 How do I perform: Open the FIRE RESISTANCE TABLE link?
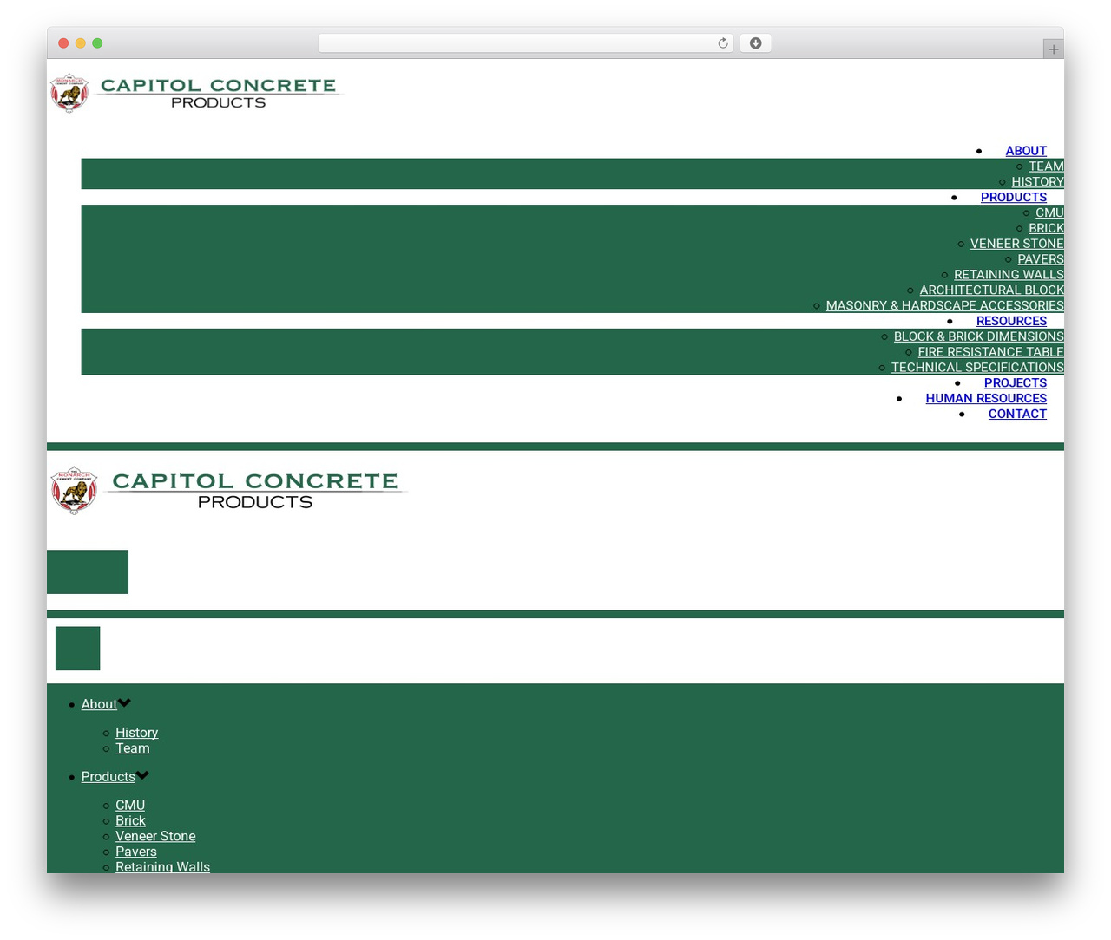click(x=991, y=352)
